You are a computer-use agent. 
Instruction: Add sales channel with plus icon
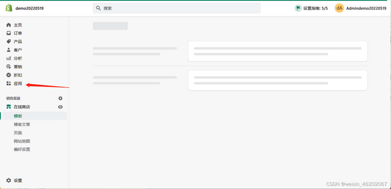pyautogui.click(x=60, y=98)
